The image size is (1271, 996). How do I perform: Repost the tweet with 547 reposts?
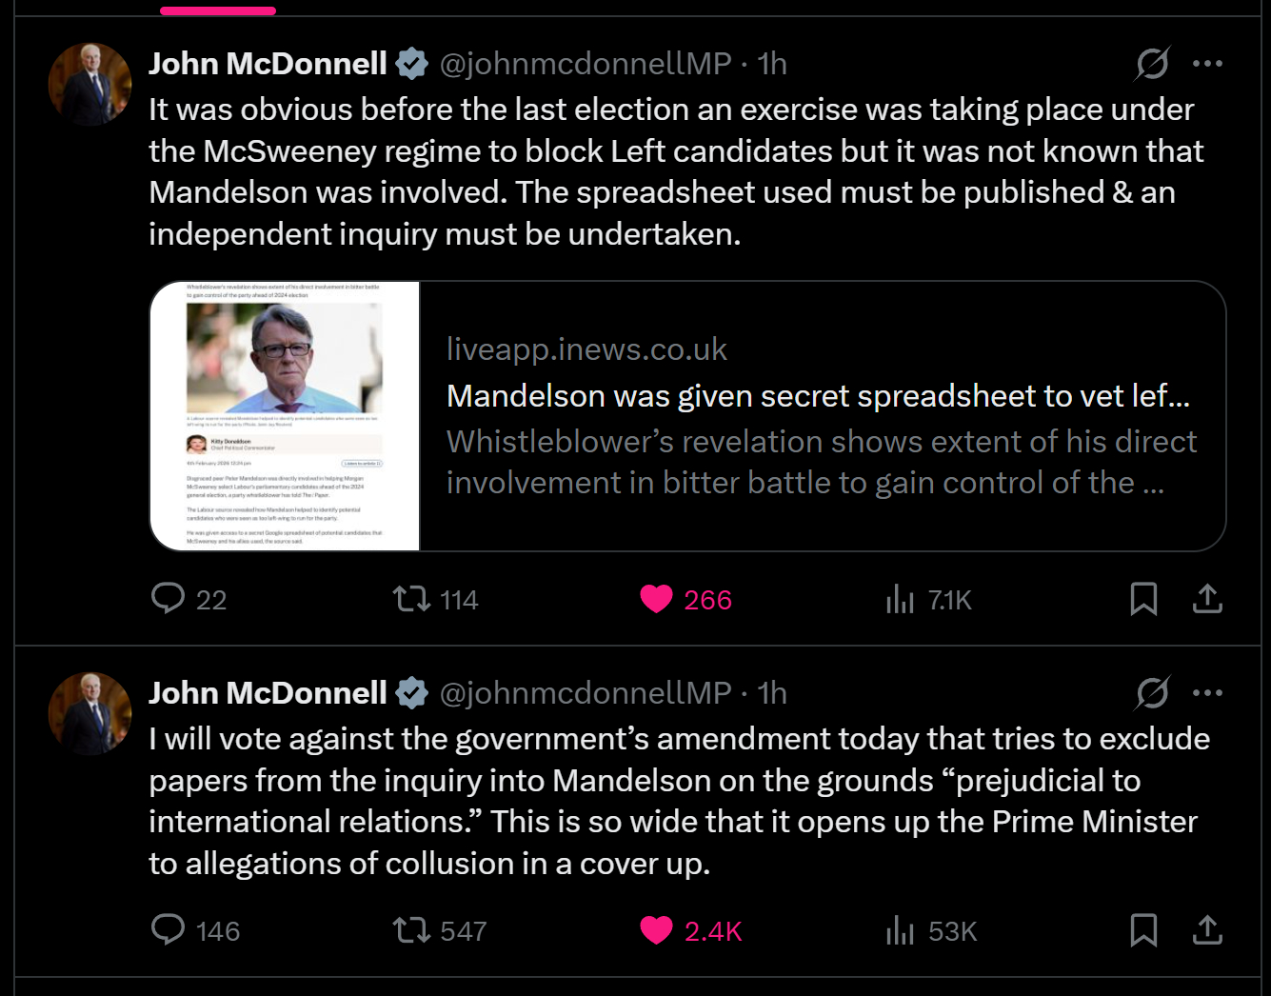pyautogui.click(x=412, y=930)
